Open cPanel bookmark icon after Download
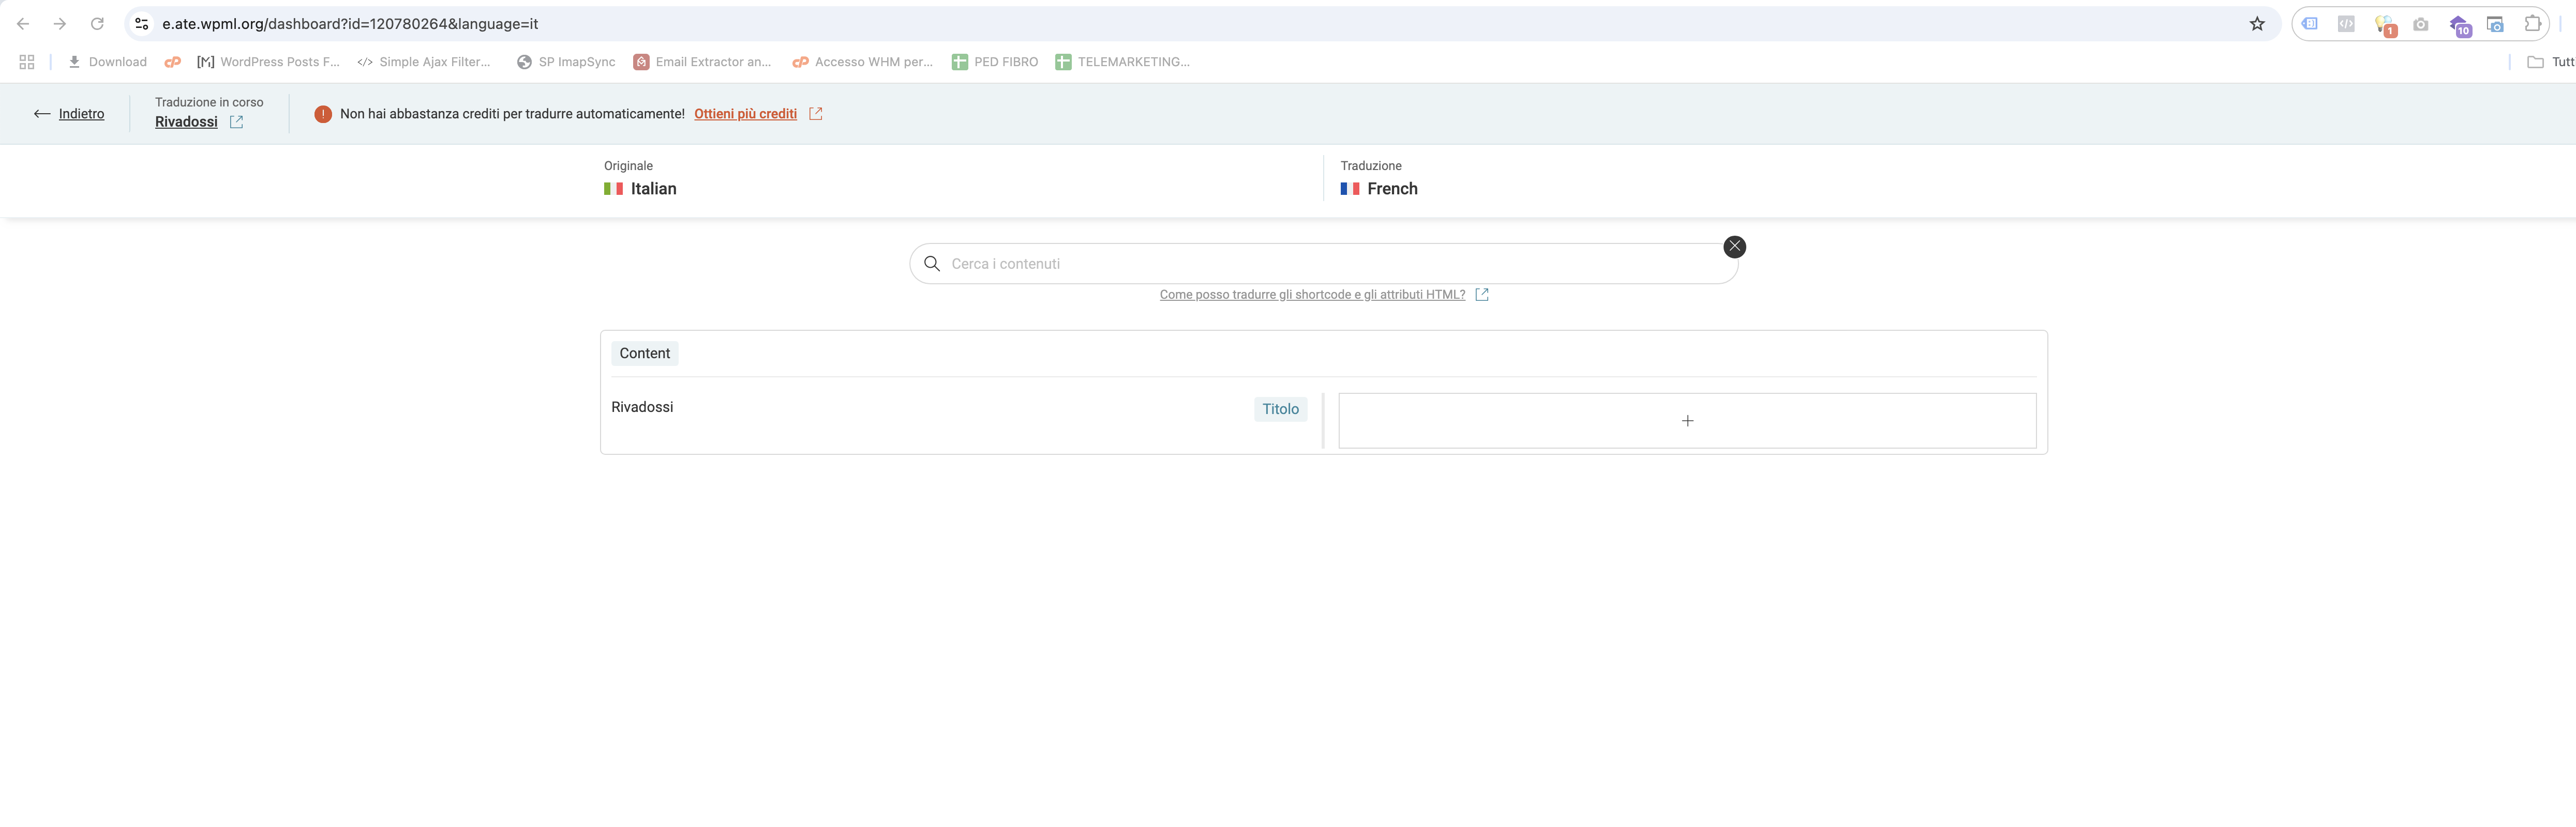 (172, 62)
